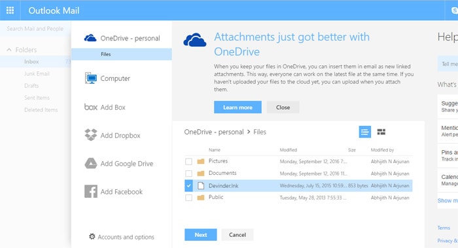Screen dimensions: 458x248
Task: Close the OneDrive banner
Action: [283, 107]
